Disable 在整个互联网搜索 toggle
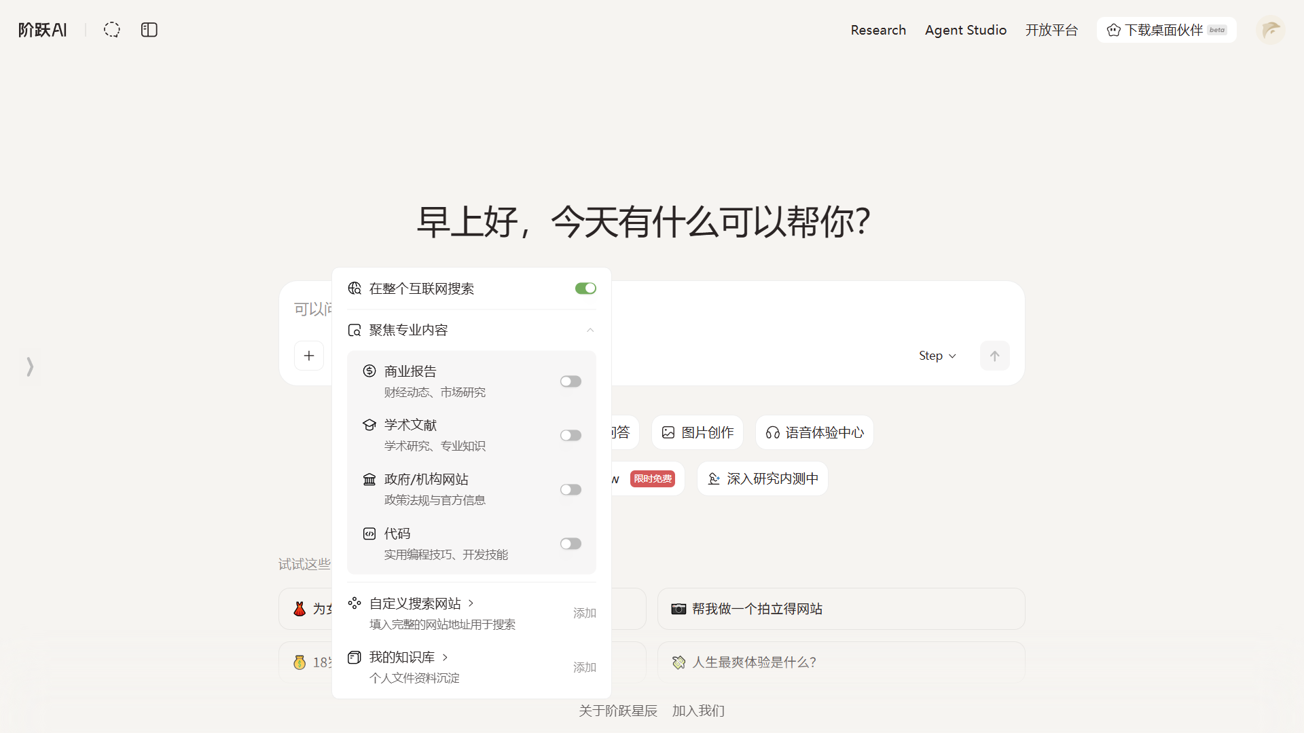Viewport: 1304px width, 733px height. [x=585, y=288]
